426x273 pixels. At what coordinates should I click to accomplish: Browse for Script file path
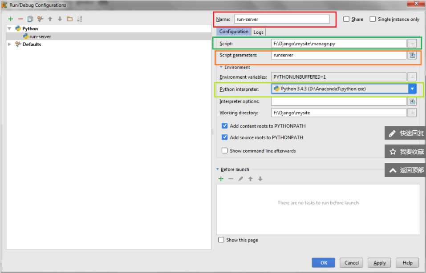[412, 44]
